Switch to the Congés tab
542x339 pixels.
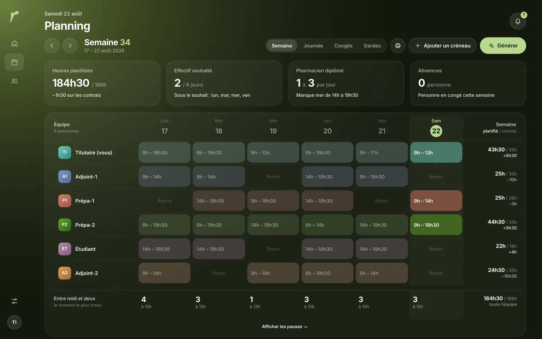click(x=343, y=46)
